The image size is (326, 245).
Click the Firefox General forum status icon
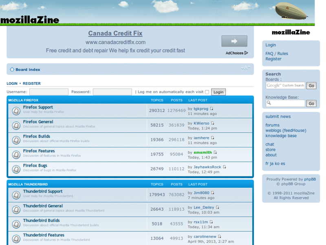click(x=16, y=126)
